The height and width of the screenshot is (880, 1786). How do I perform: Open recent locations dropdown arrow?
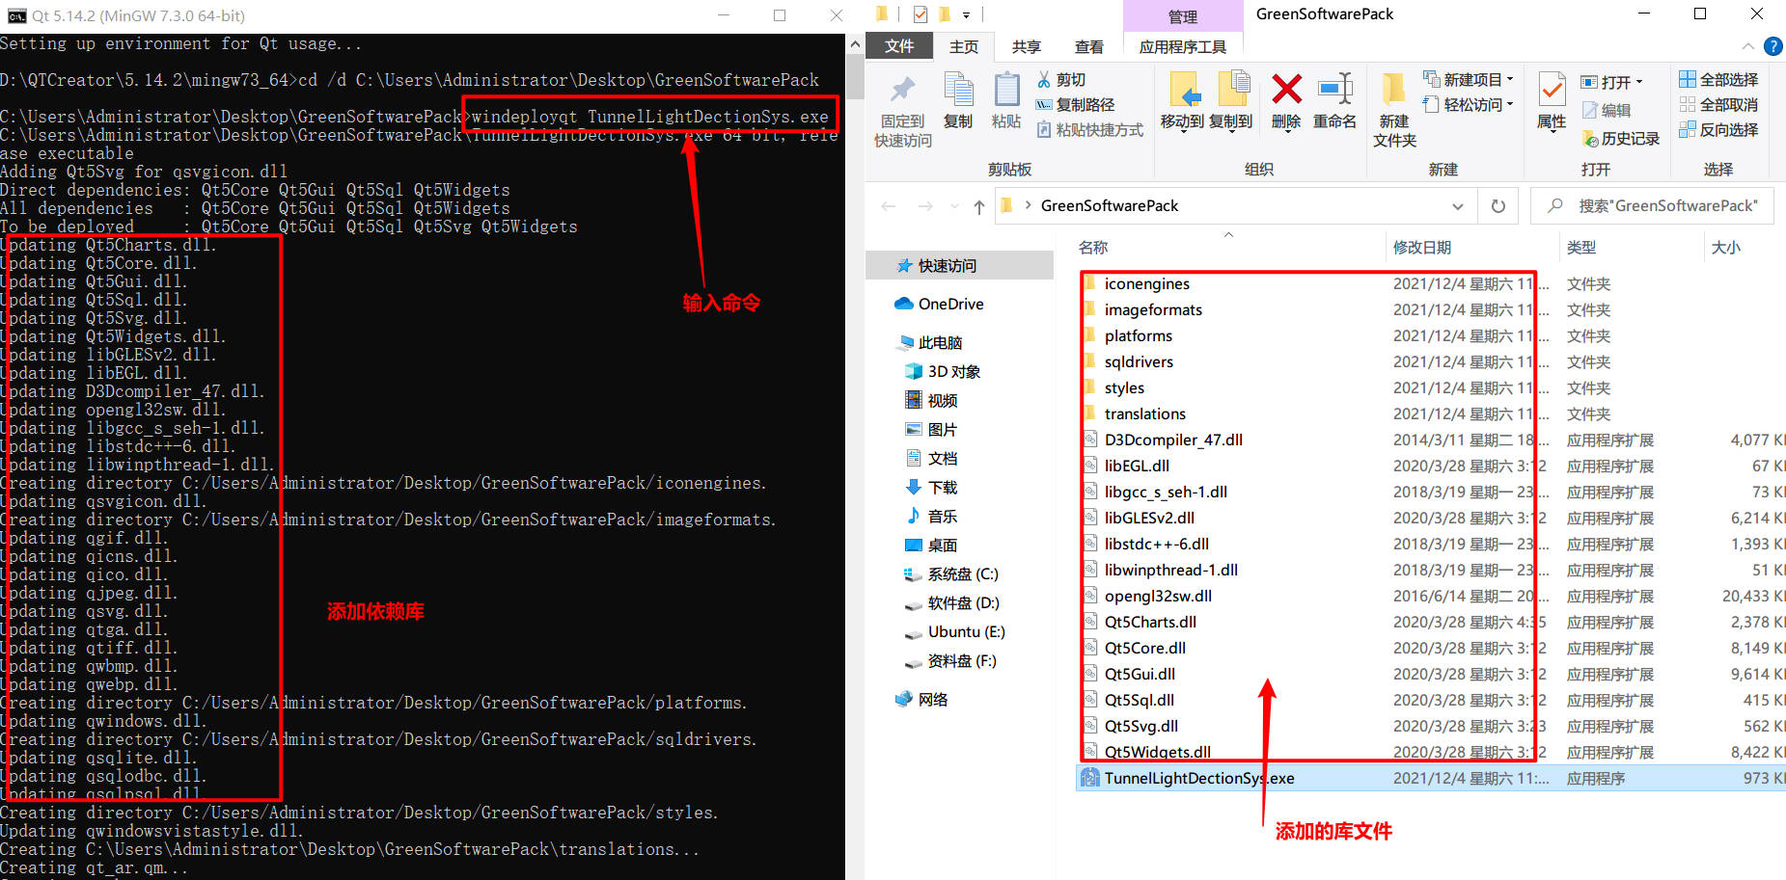pos(954,206)
